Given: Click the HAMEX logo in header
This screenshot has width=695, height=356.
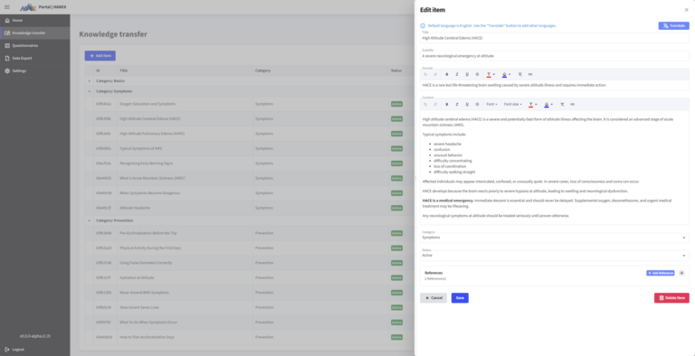Looking at the screenshot, I should point(28,7).
